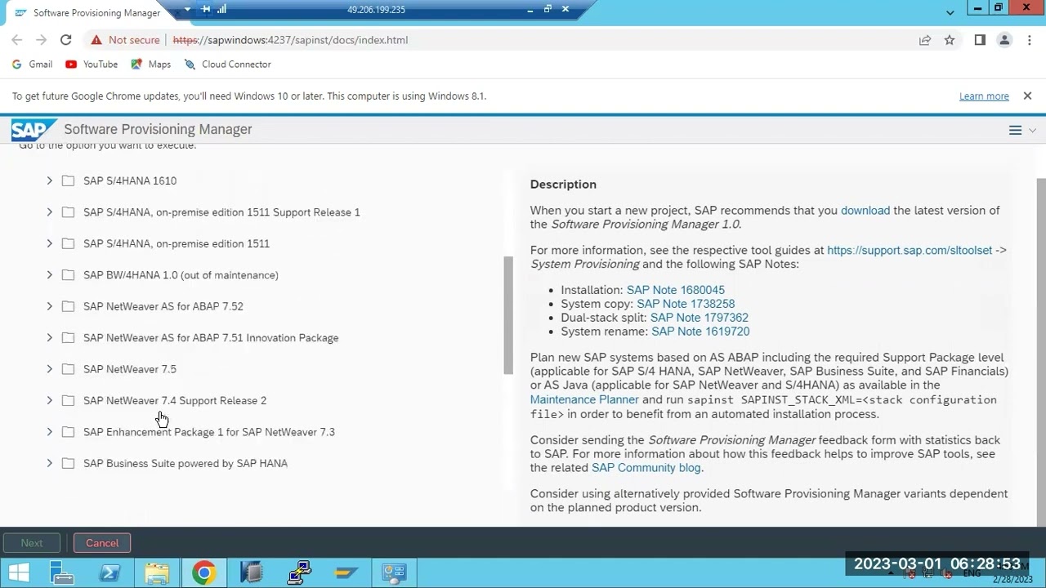This screenshot has width=1046, height=588.
Task: Expand SAP S/4HANA, on-premise edition 1511
Action: (49, 243)
